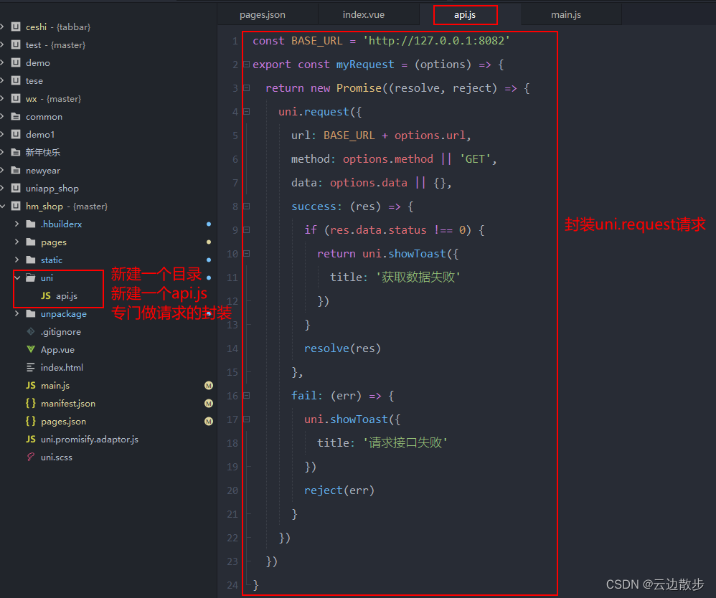Click the uniapp_shop project icon
The image size is (716, 598).
16,188
